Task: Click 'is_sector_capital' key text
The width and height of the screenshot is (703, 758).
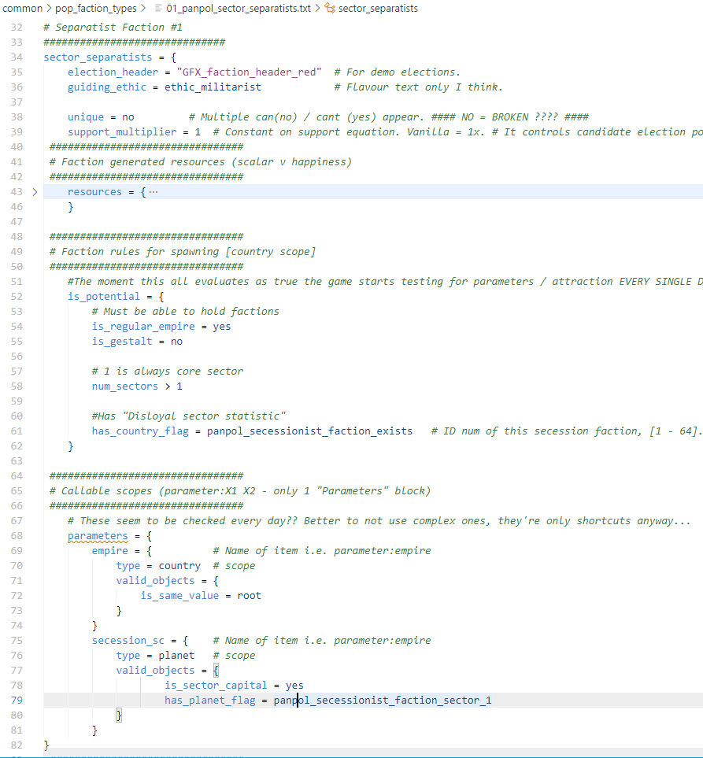Action: [216, 686]
